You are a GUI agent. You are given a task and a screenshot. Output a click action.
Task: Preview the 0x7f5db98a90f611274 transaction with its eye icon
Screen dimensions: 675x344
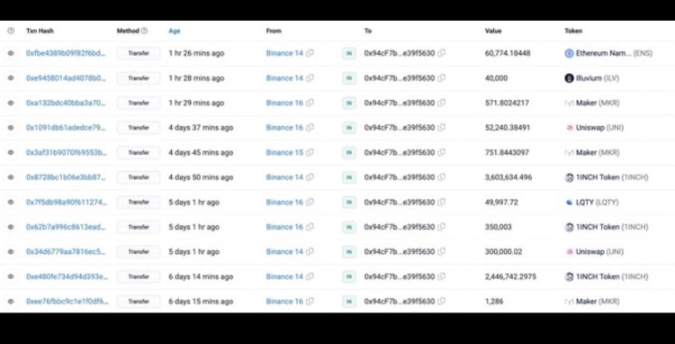coord(11,202)
